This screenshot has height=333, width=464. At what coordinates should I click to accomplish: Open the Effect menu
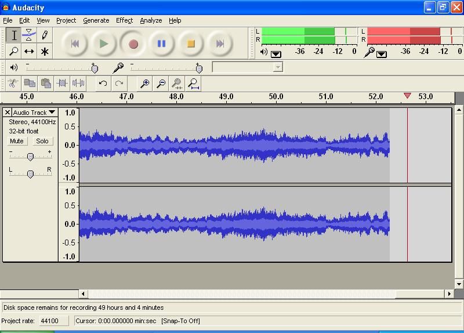coord(124,20)
